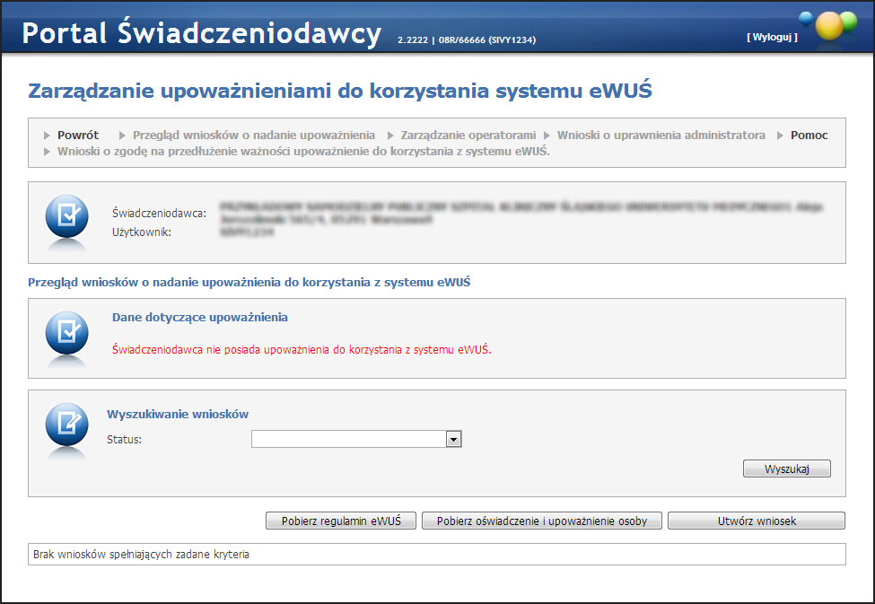The width and height of the screenshot is (875, 604).
Task: Create a request with Utwórz wniosek
Action: pos(756,521)
